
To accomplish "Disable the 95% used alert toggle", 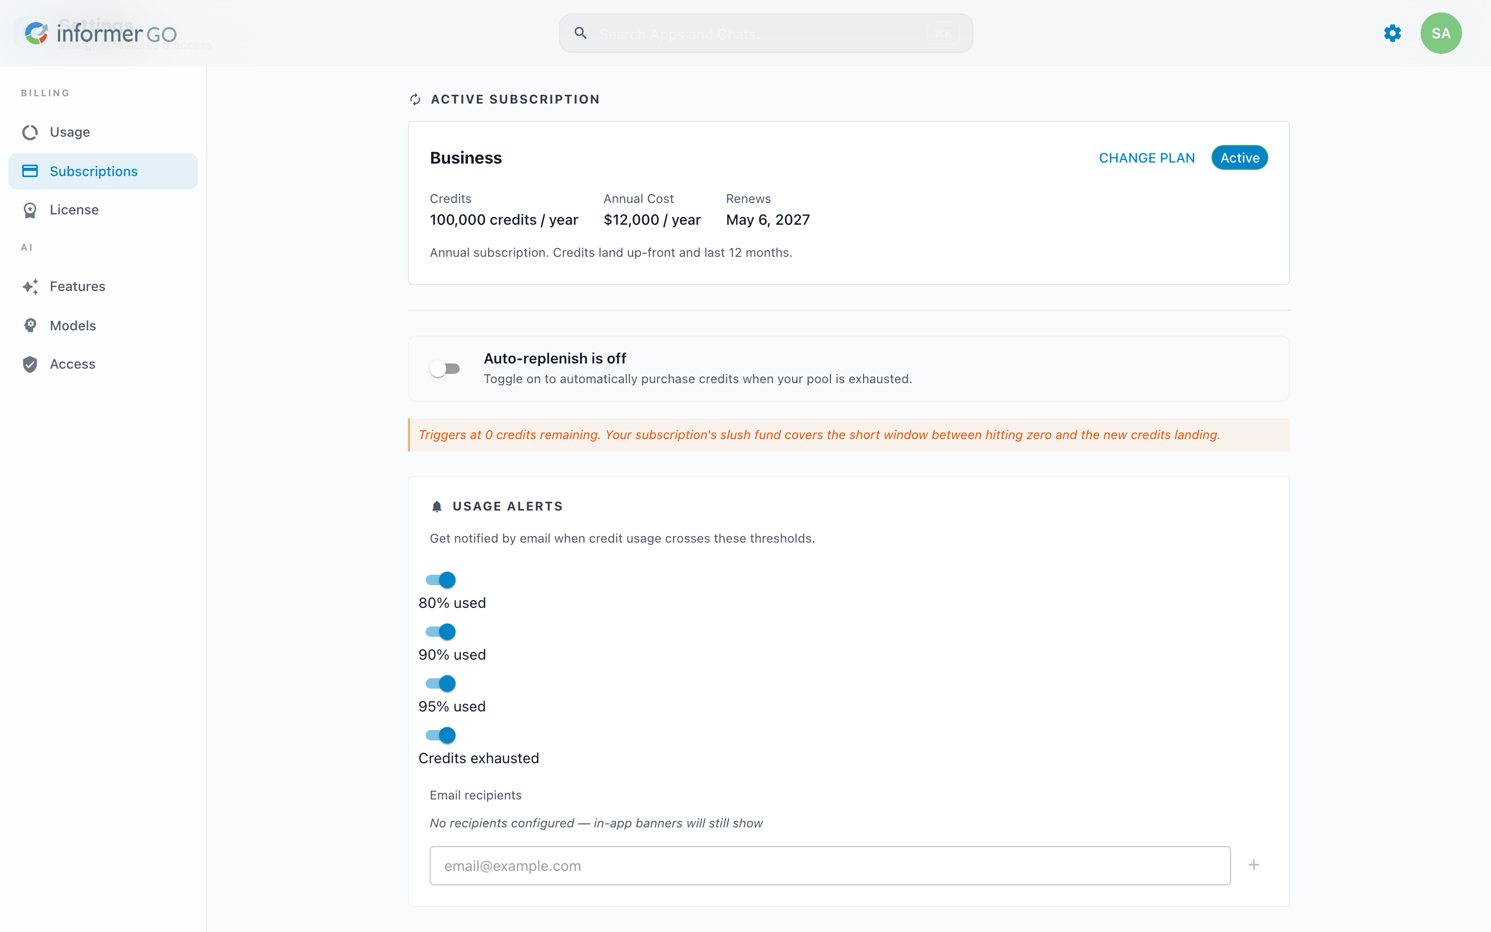I will [x=441, y=683].
